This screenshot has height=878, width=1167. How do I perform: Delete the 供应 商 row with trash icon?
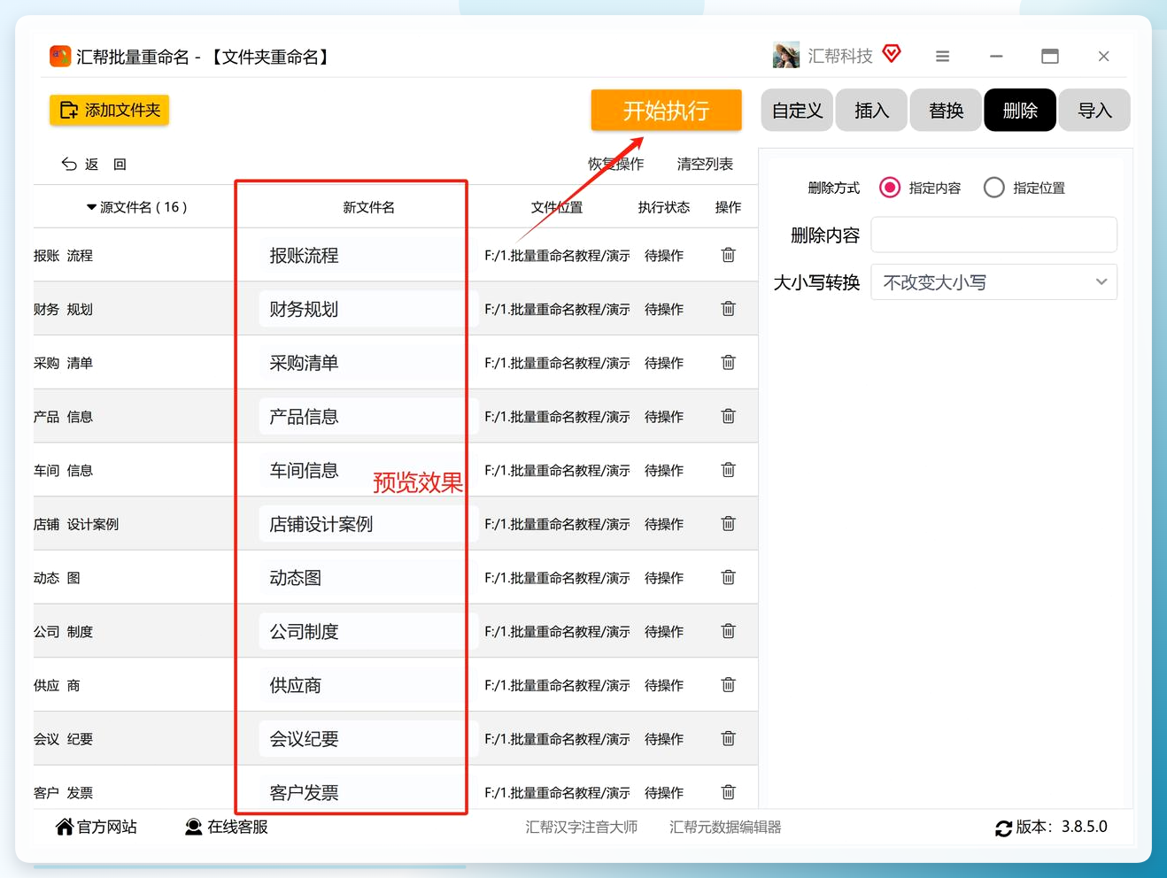[x=728, y=685]
